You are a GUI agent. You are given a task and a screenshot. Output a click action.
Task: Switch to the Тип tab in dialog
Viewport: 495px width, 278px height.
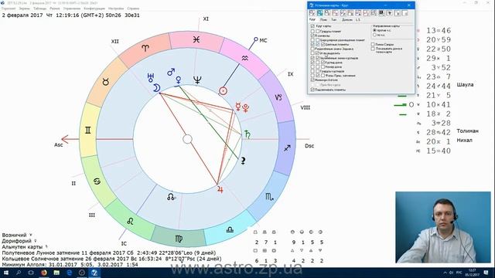[x=333, y=20]
